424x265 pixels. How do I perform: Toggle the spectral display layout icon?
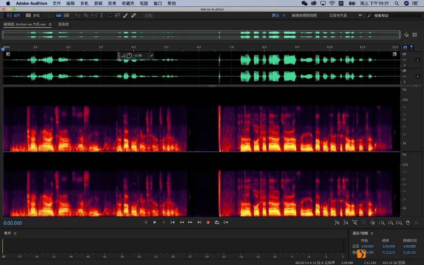[x=415, y=35]
